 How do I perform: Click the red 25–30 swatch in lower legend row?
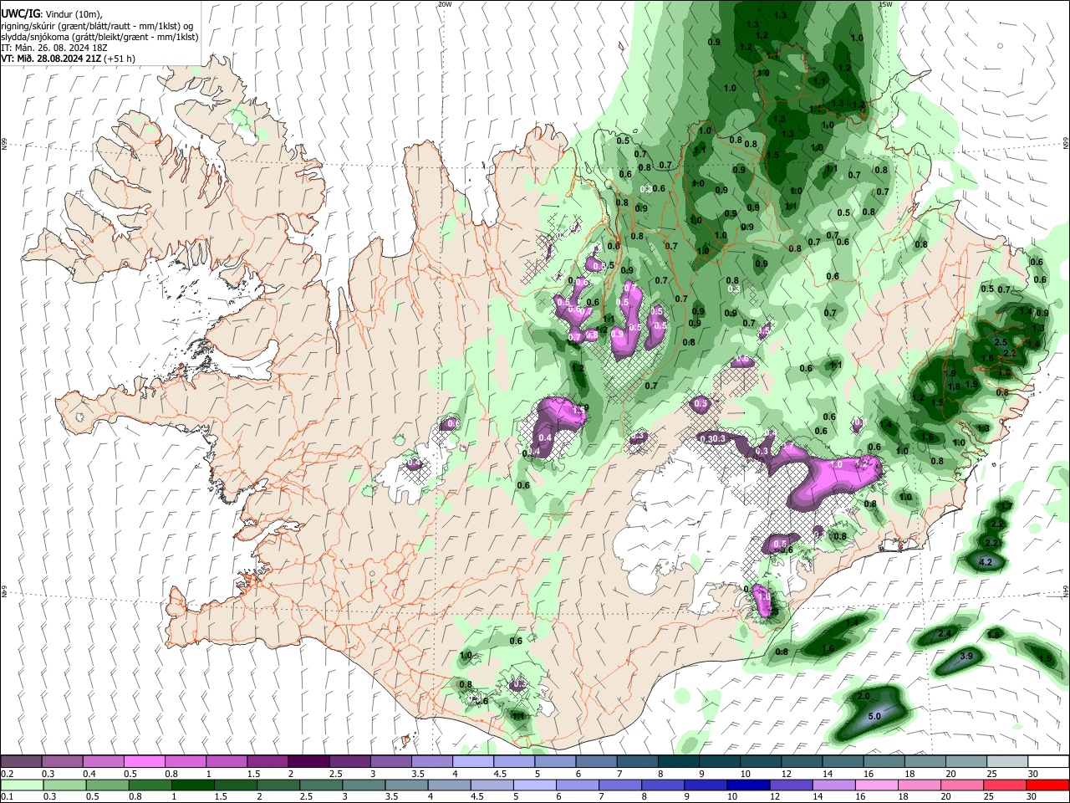coord(1006,785)
